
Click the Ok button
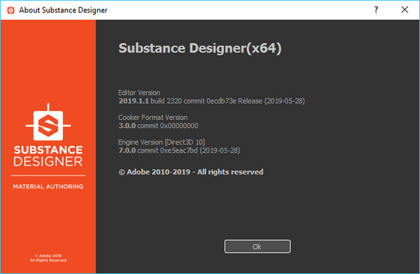point(257,246)
